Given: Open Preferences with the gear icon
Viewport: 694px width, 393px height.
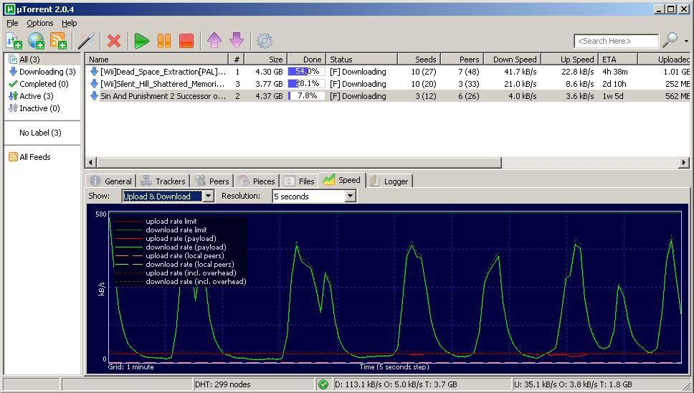Looking at the screenshot, I should pyautogui.click(x=265, y=41).
